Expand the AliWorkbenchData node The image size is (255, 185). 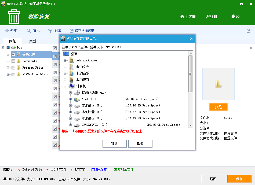tap(8, 74)
